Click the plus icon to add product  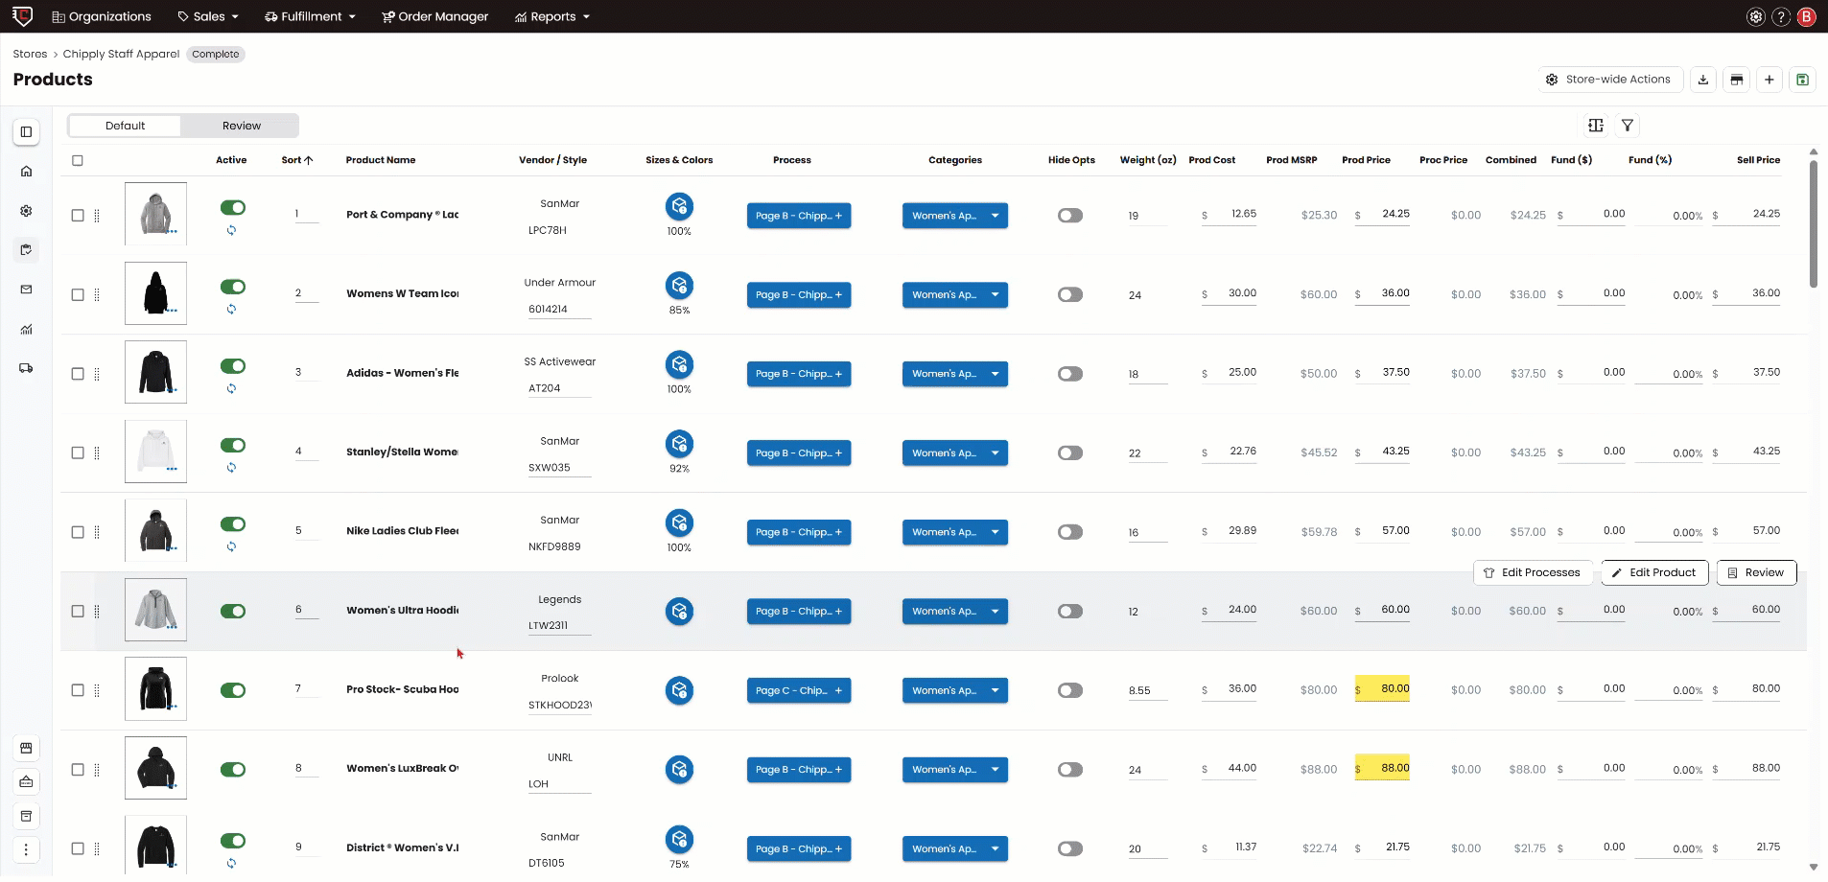[x=1769, y=80]
